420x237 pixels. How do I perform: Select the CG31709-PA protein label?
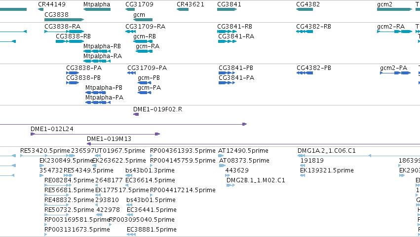[147, 68]
